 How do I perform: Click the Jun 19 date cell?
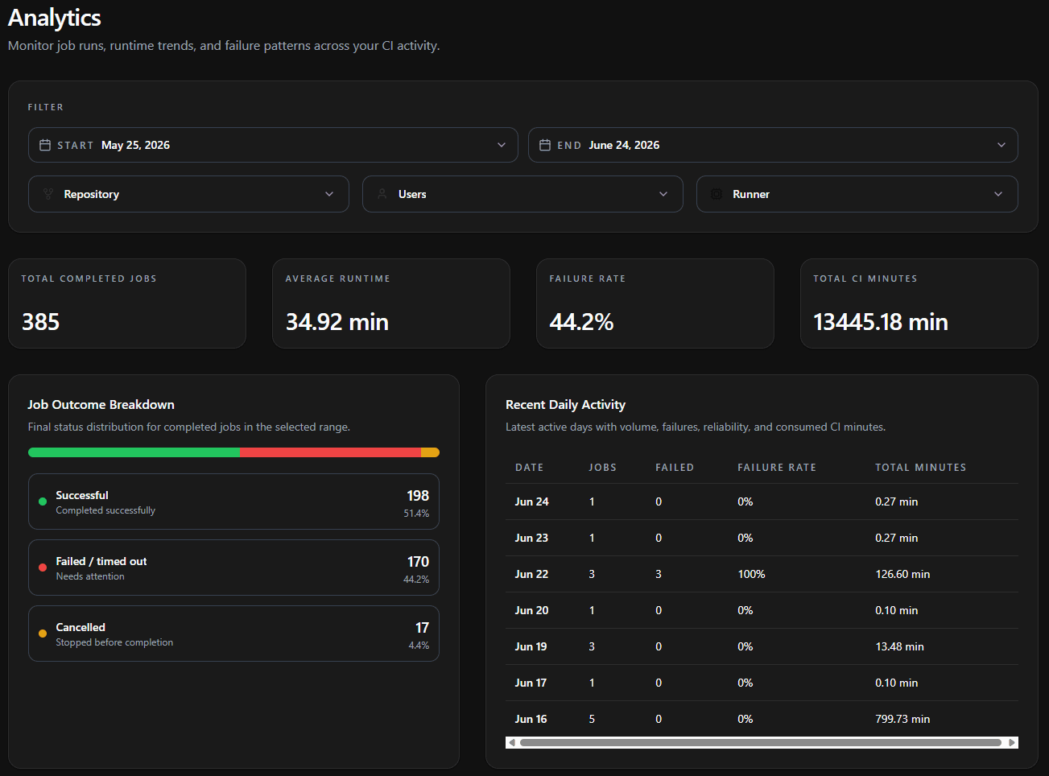(x=531, y=646)
